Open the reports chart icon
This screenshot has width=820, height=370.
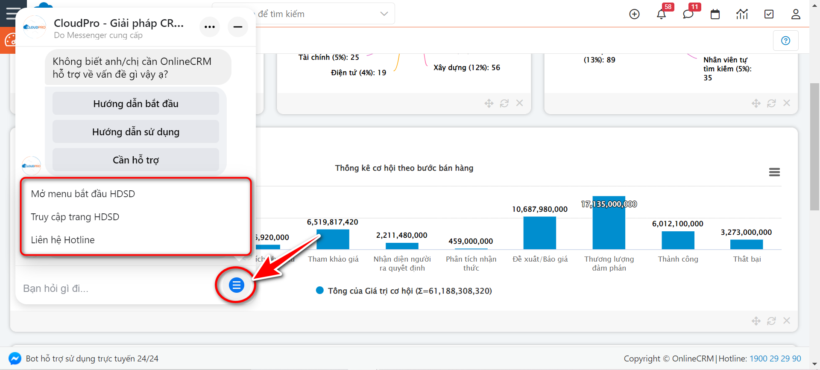[x=742, y=14]
